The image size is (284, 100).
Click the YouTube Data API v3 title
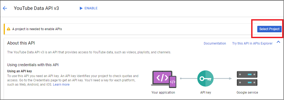coord(36,8)
